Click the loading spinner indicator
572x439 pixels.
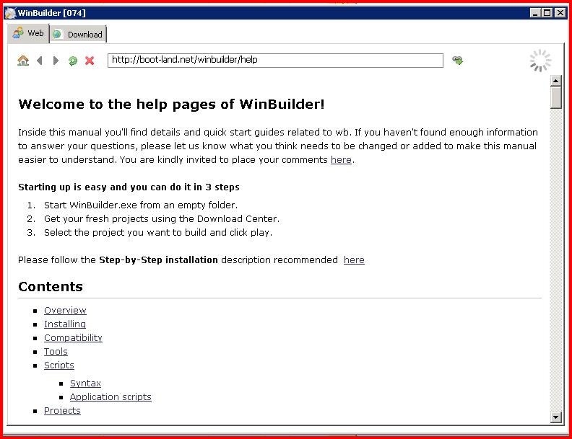pyautogui.click(x=541, y=61)
